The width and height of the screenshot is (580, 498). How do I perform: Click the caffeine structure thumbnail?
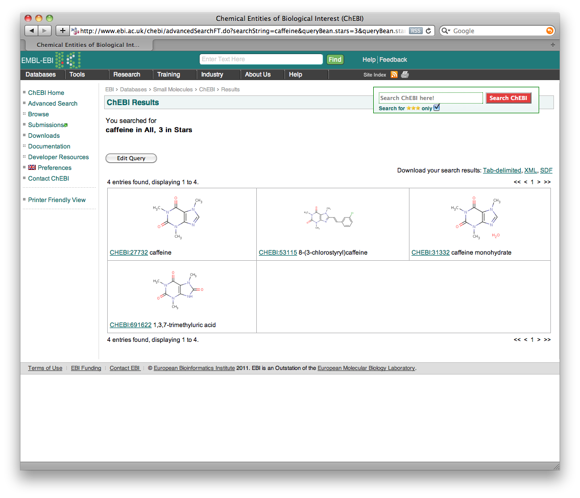point(178,218)
